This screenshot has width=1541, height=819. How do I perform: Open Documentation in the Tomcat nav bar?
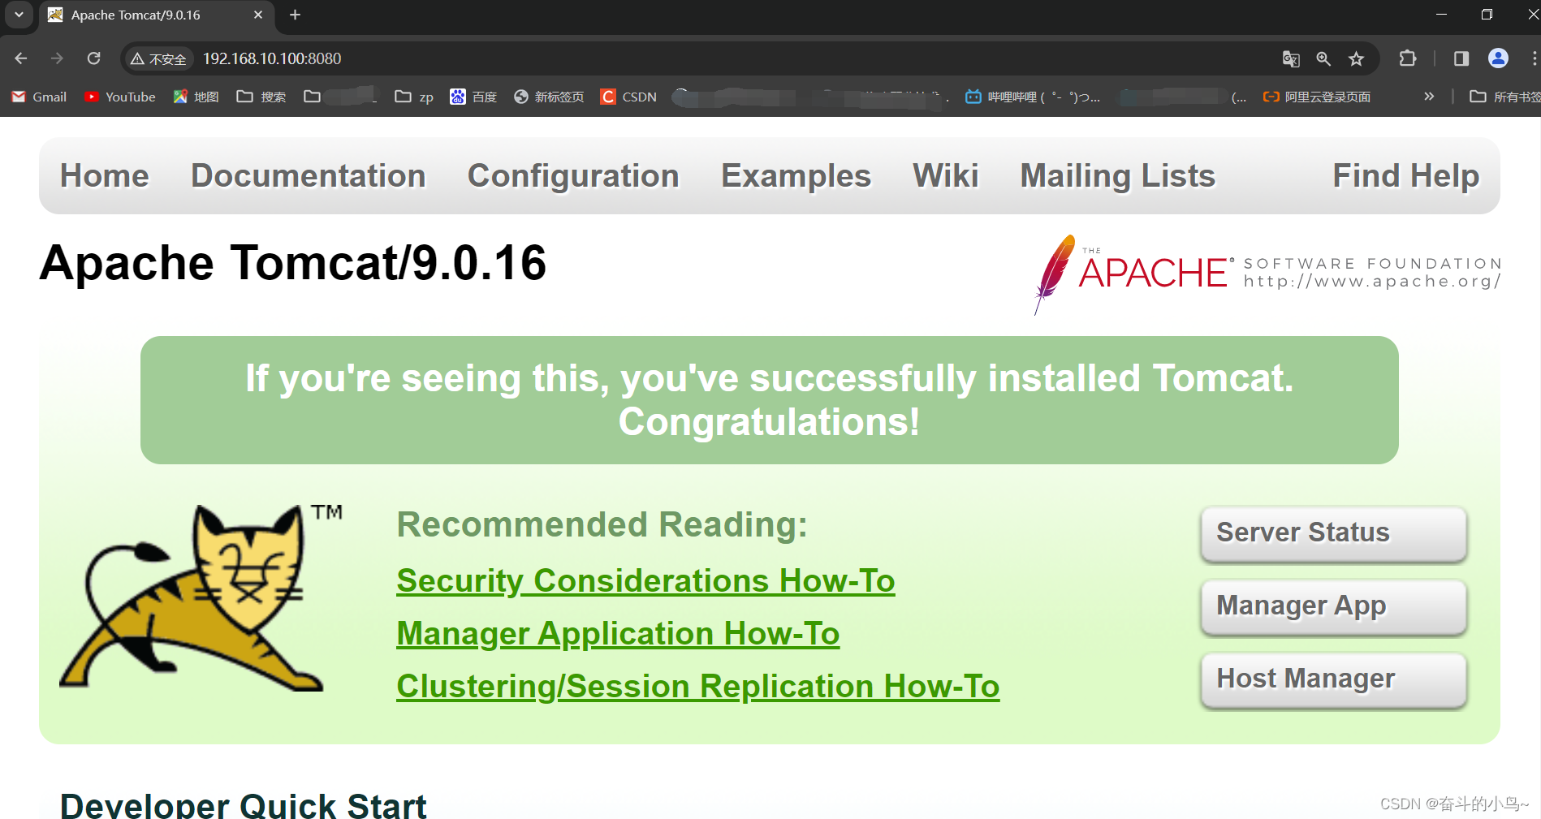pyautogui.click(x=309, y=175)
